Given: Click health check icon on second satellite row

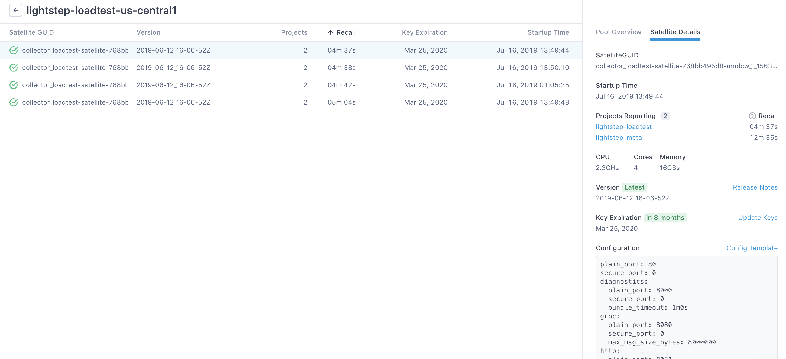Looking at the screenshot, I should point(14,68).
